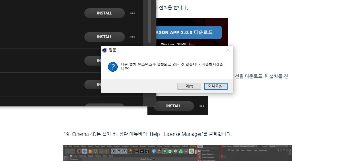Click 'Perspective' viewport label
Viewport: 343px width, 161px height.
click(x=74, y=159)
